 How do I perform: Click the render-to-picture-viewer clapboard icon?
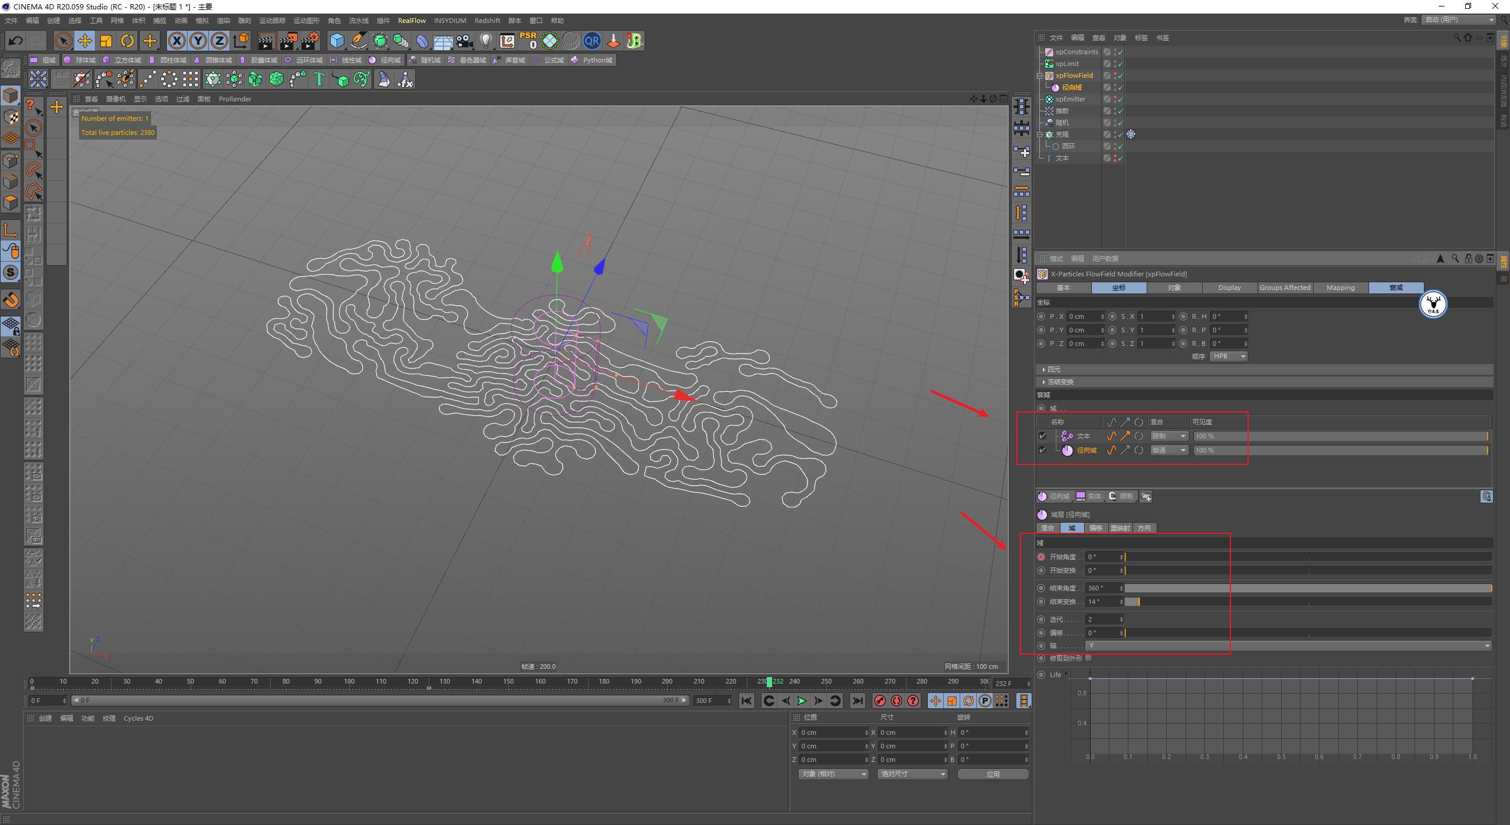tap(288, 41)
